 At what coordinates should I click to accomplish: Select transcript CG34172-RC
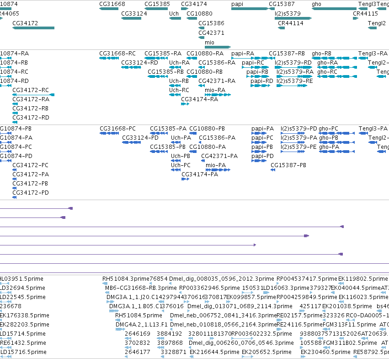31,90
